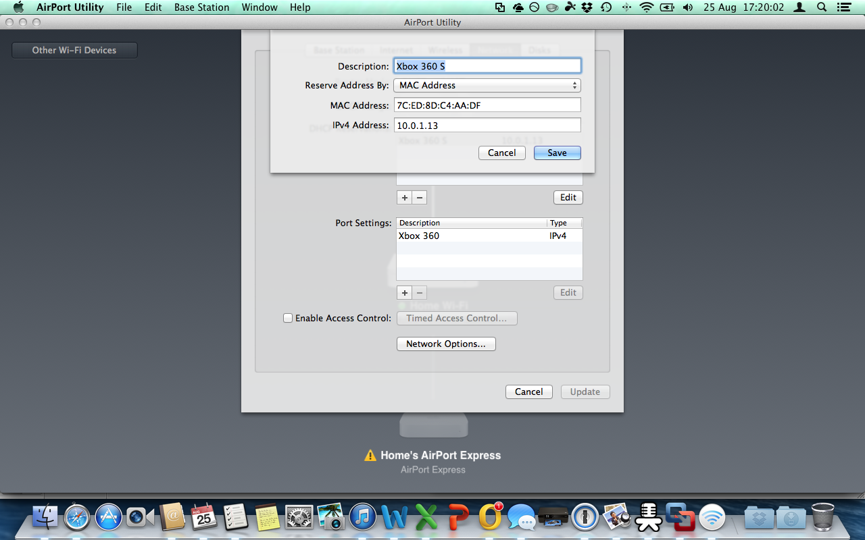Click the Type column header
Screen dimensions: 865x540
565,223
